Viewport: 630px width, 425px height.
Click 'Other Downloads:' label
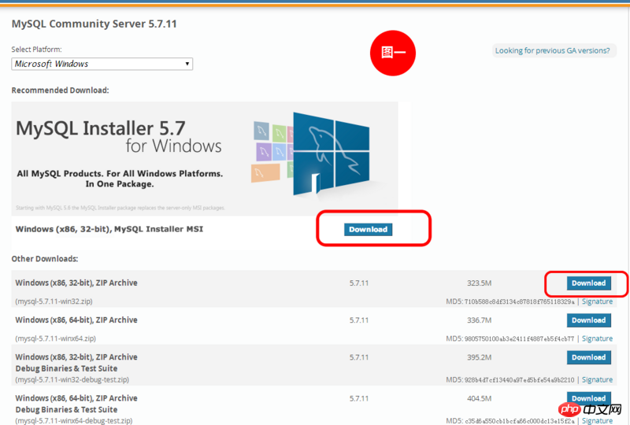point(45,259)
